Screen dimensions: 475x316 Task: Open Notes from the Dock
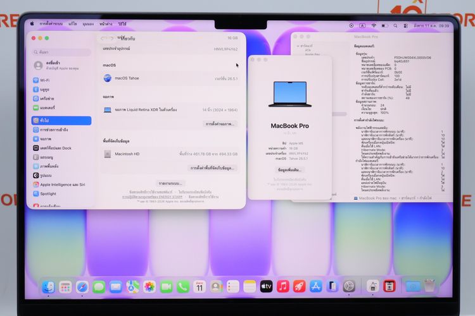tap(250, 287)
